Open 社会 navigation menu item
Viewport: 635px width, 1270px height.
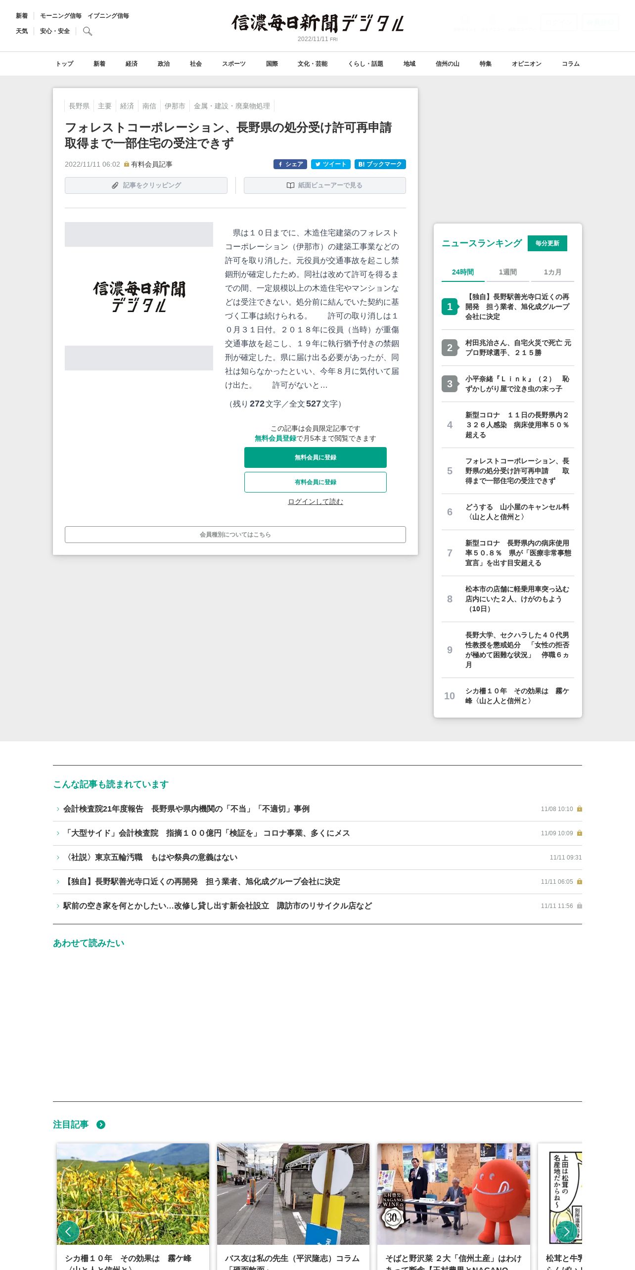[x=196, y=64]
